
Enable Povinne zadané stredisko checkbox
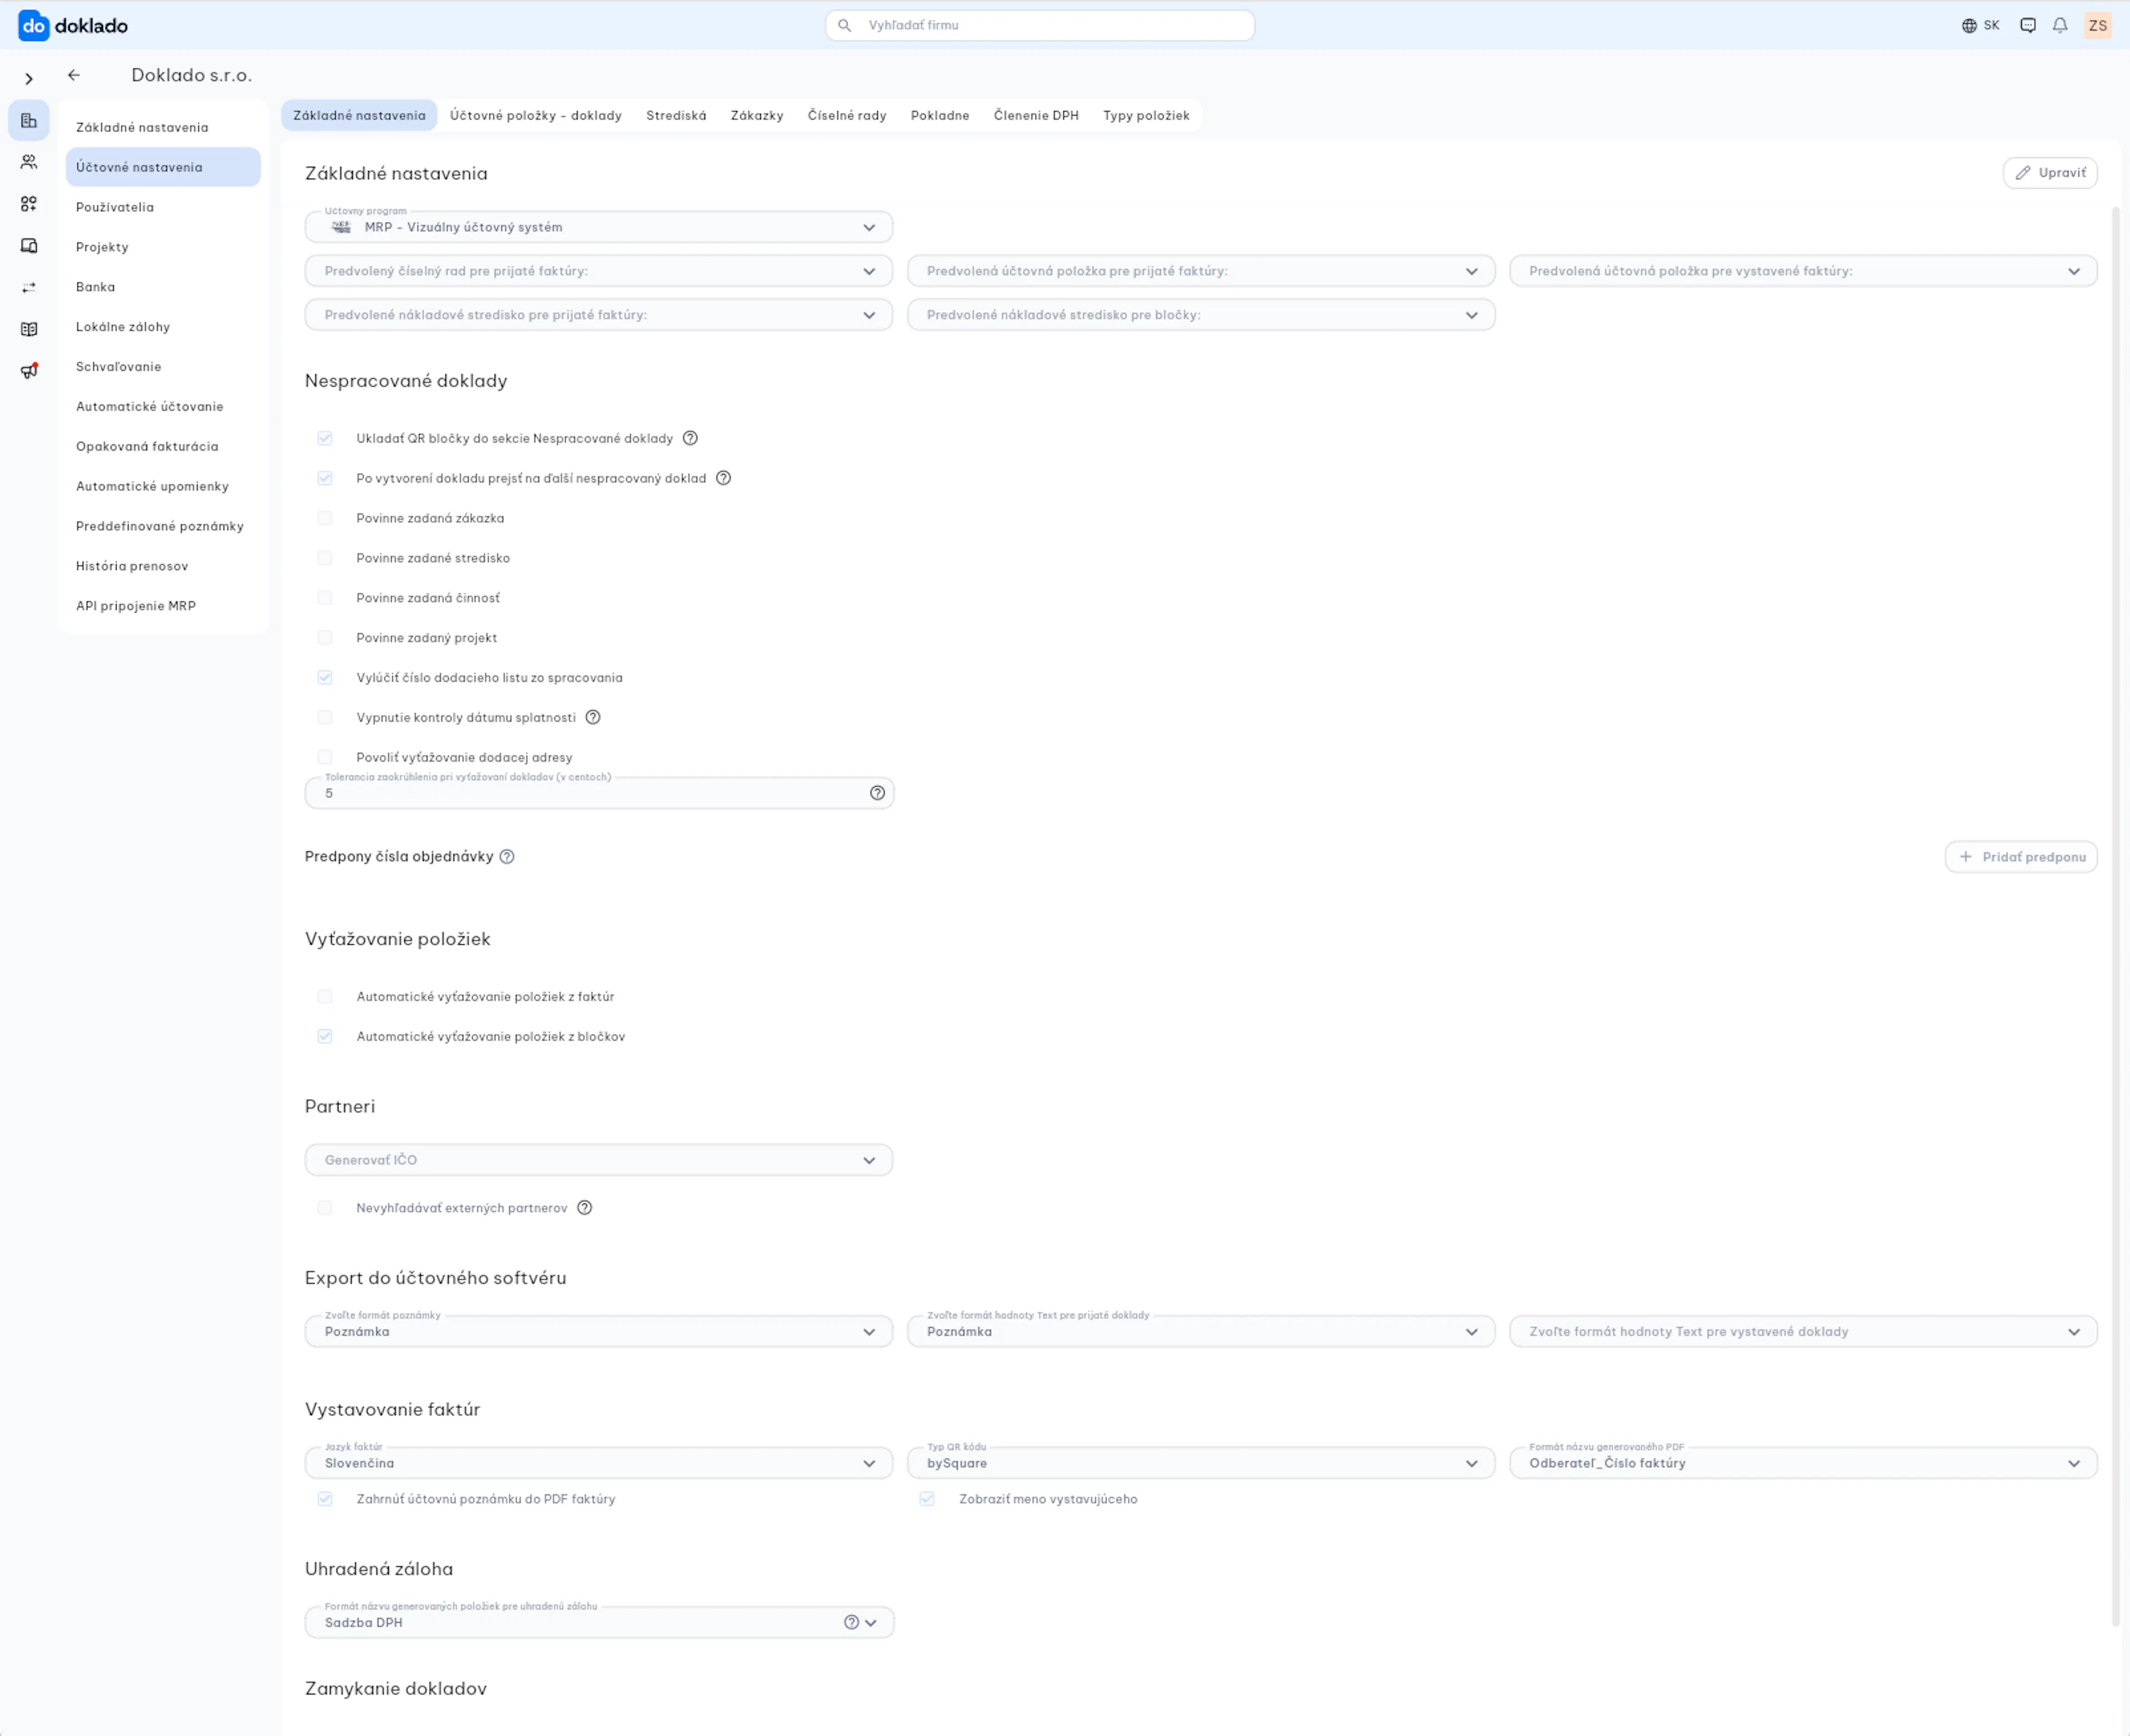pos(325,558)
